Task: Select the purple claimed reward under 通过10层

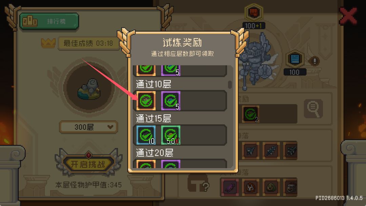Action: click(170, 101)
